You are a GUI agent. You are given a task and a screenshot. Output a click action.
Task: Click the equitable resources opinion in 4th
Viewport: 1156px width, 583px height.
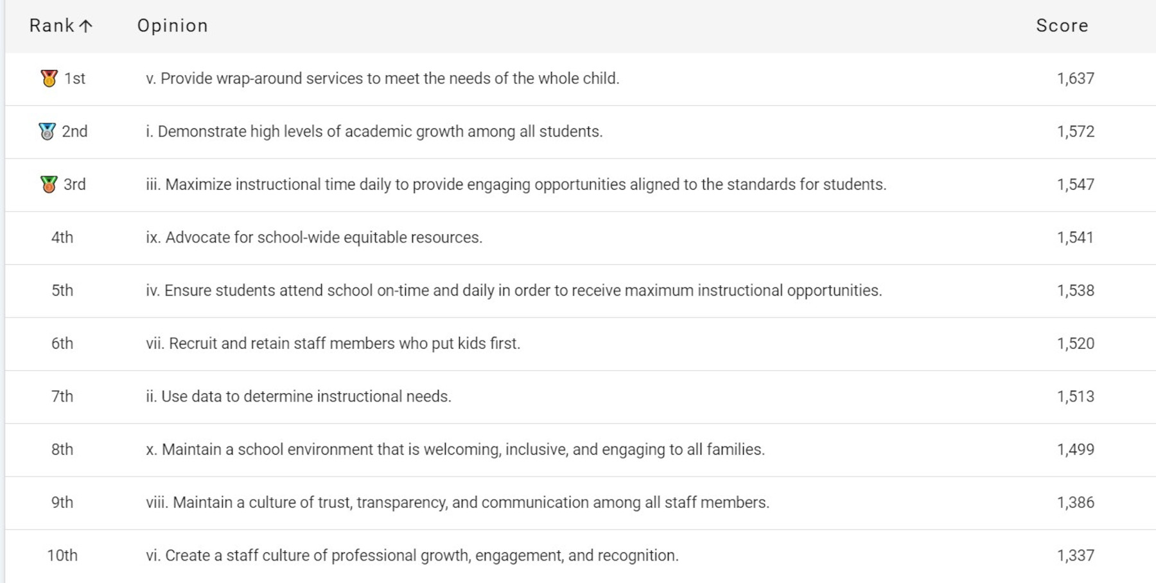[x=314, y=237]
